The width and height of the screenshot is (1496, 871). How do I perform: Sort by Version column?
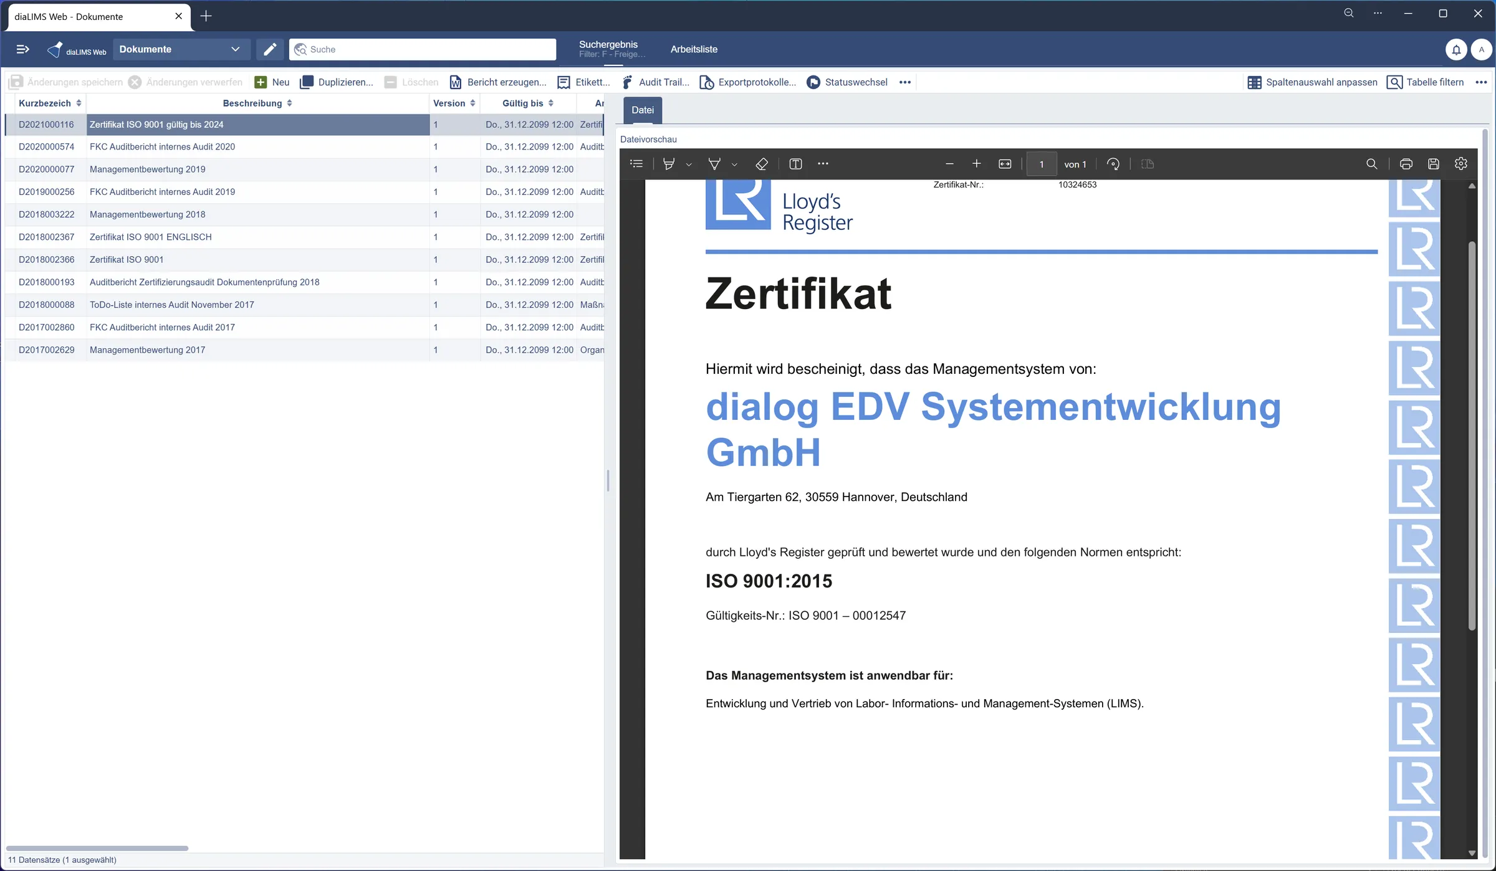[x=472, y=103]
